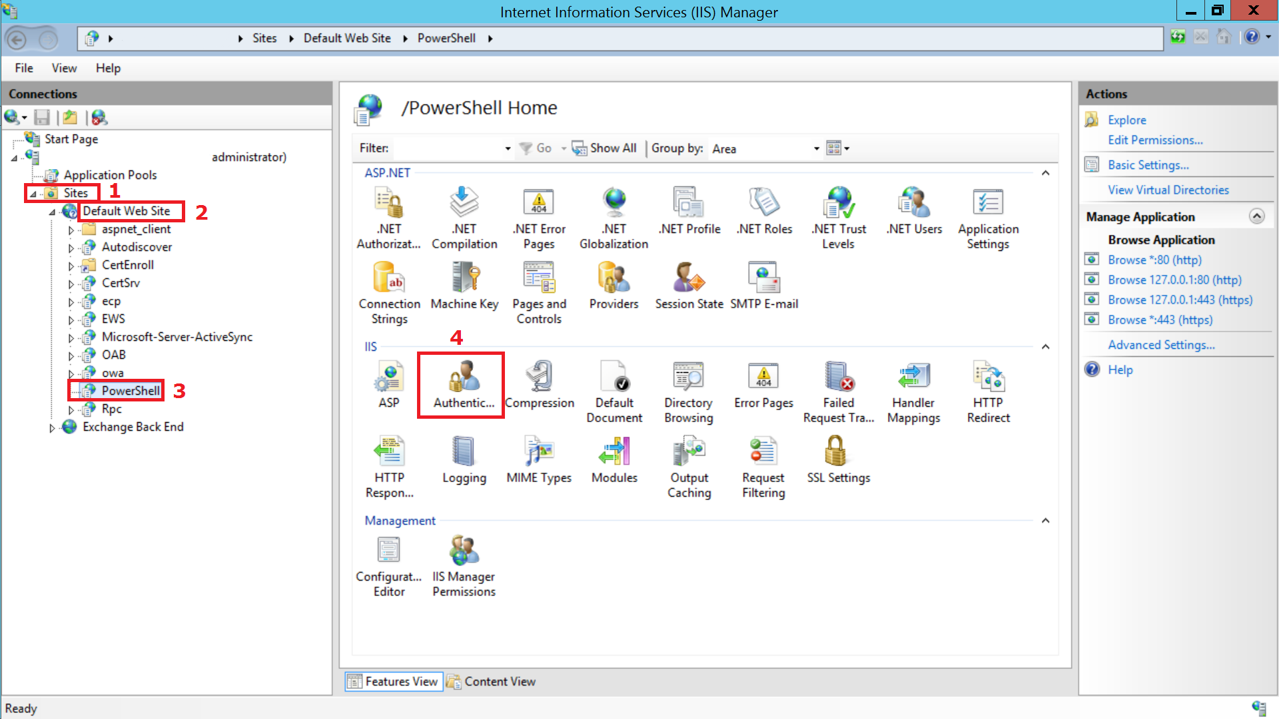Click the Advanced Settings link
Viewport: 1279px width, 719px height.
coord(1160,345)
